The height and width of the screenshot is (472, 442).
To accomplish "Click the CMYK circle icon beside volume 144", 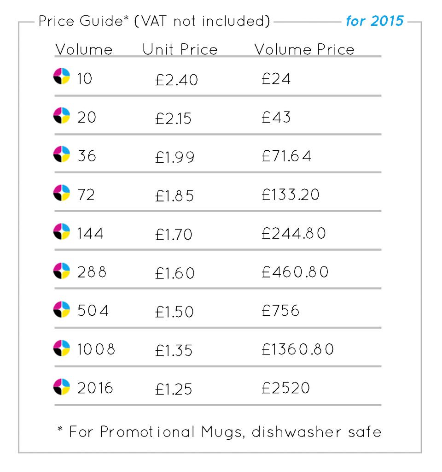I will click(62, 231).
